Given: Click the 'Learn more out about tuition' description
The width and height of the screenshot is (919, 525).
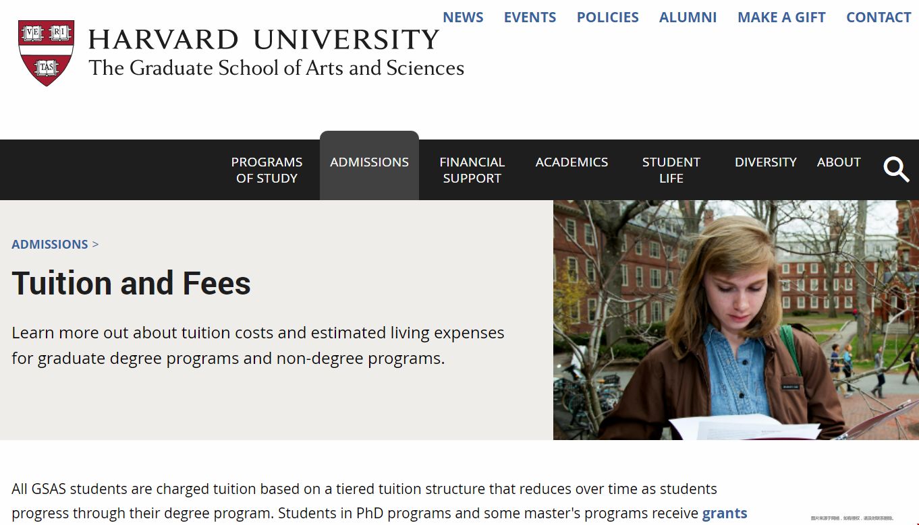Looking at the screenshot, I should tap(258, 345).
